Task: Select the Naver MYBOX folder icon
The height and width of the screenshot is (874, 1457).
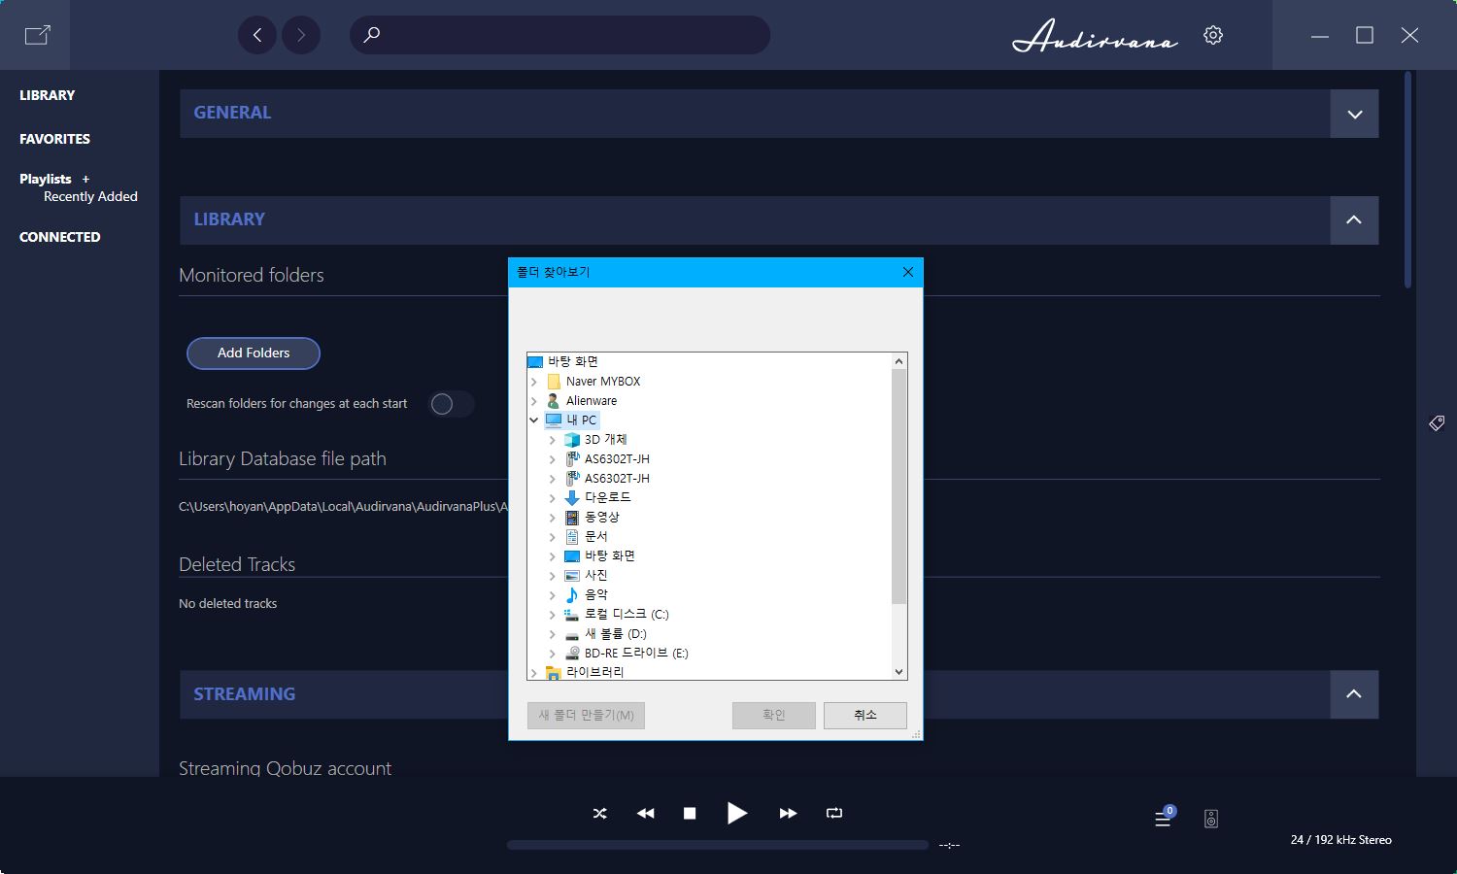Action: 554,382
